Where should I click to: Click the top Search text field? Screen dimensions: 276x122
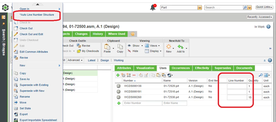224,7
